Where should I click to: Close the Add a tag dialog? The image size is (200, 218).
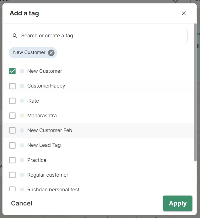tap(184, 13)
